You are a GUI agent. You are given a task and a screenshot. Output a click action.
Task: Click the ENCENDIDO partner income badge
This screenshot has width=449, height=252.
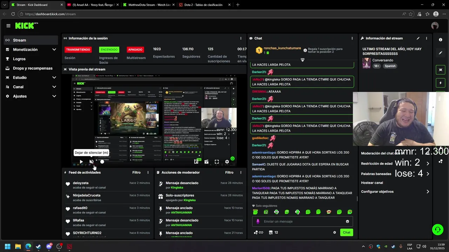tap(109, 50)
